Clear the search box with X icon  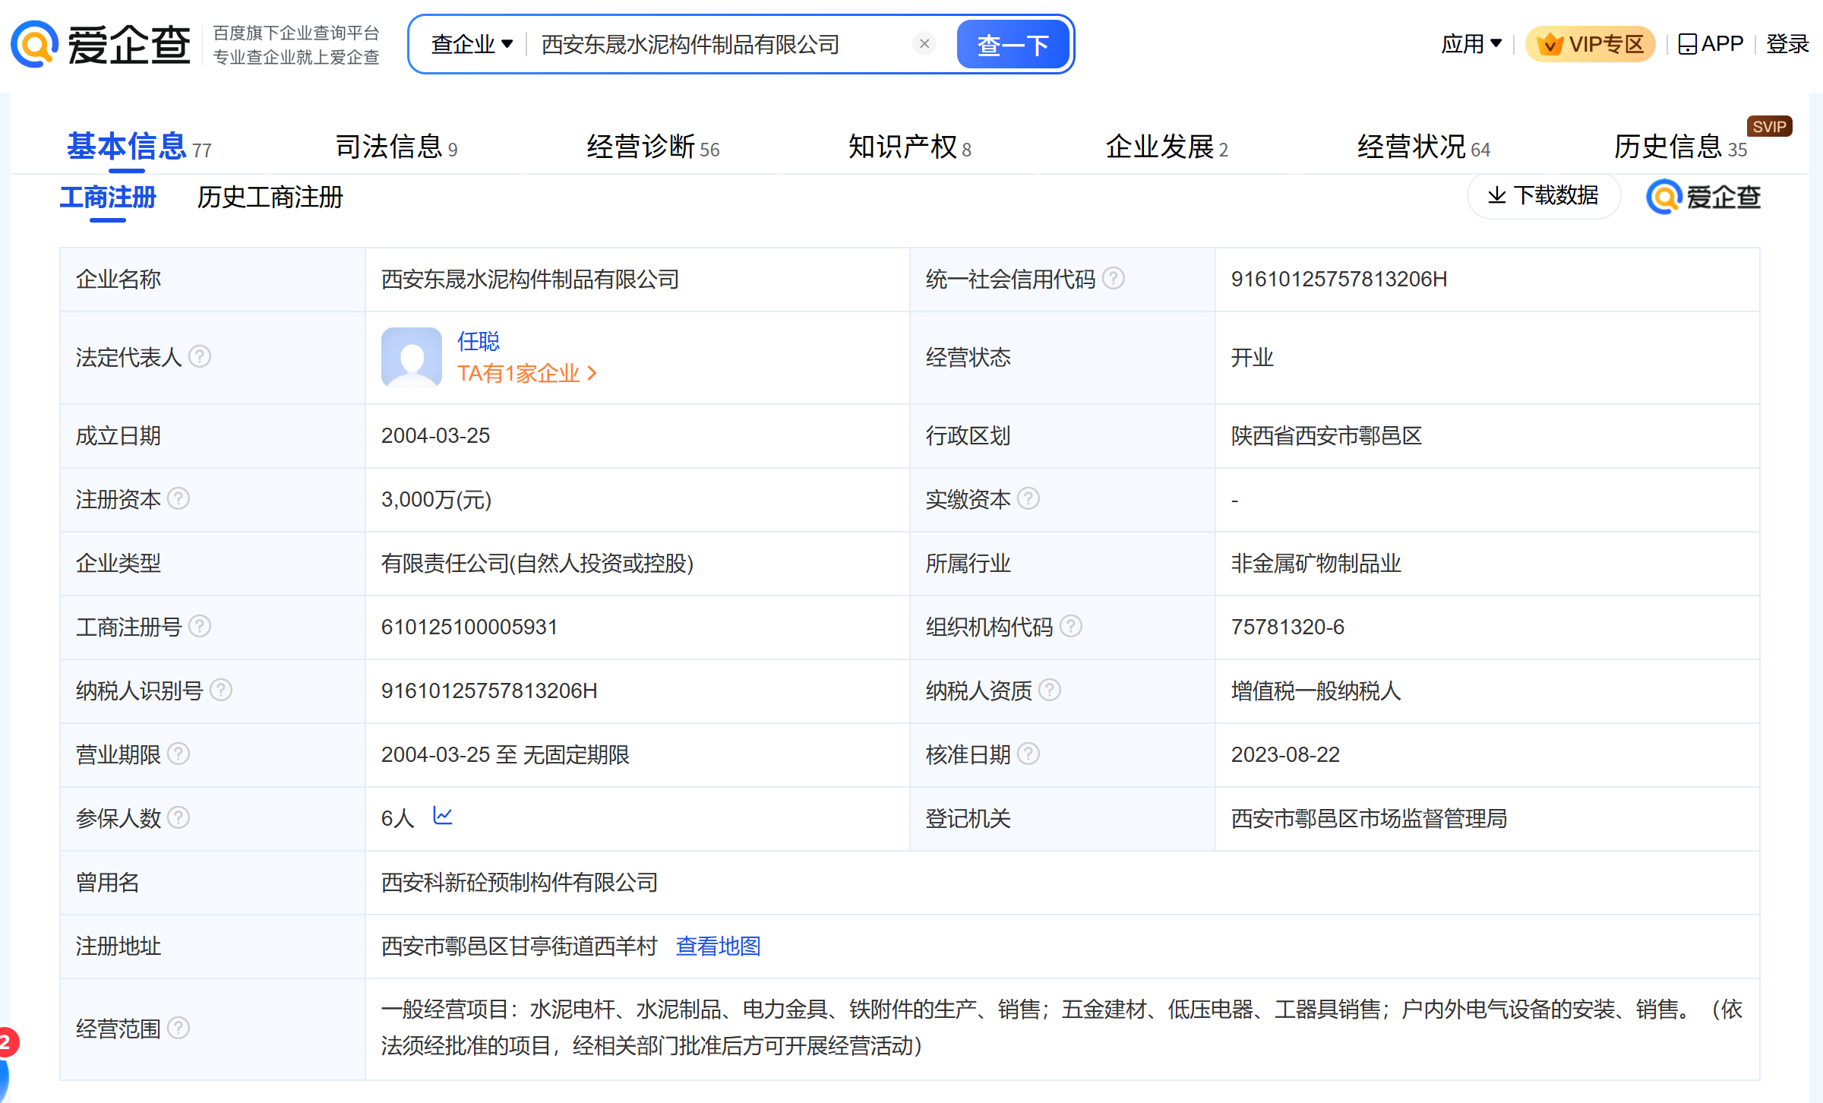[x=924, y=44]
